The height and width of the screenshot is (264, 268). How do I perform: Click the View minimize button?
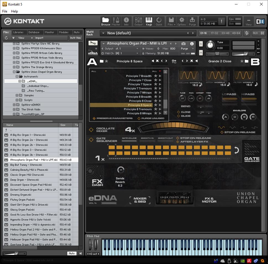249,21
